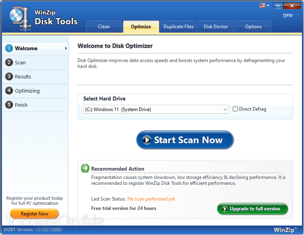Click play icon on Start Scan Now
The width and height of the screenshot is (304, 235).
147,140
